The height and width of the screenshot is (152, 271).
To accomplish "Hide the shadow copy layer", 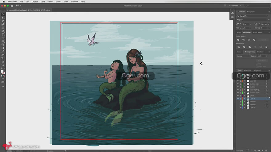I will click(x=238, y=84).
